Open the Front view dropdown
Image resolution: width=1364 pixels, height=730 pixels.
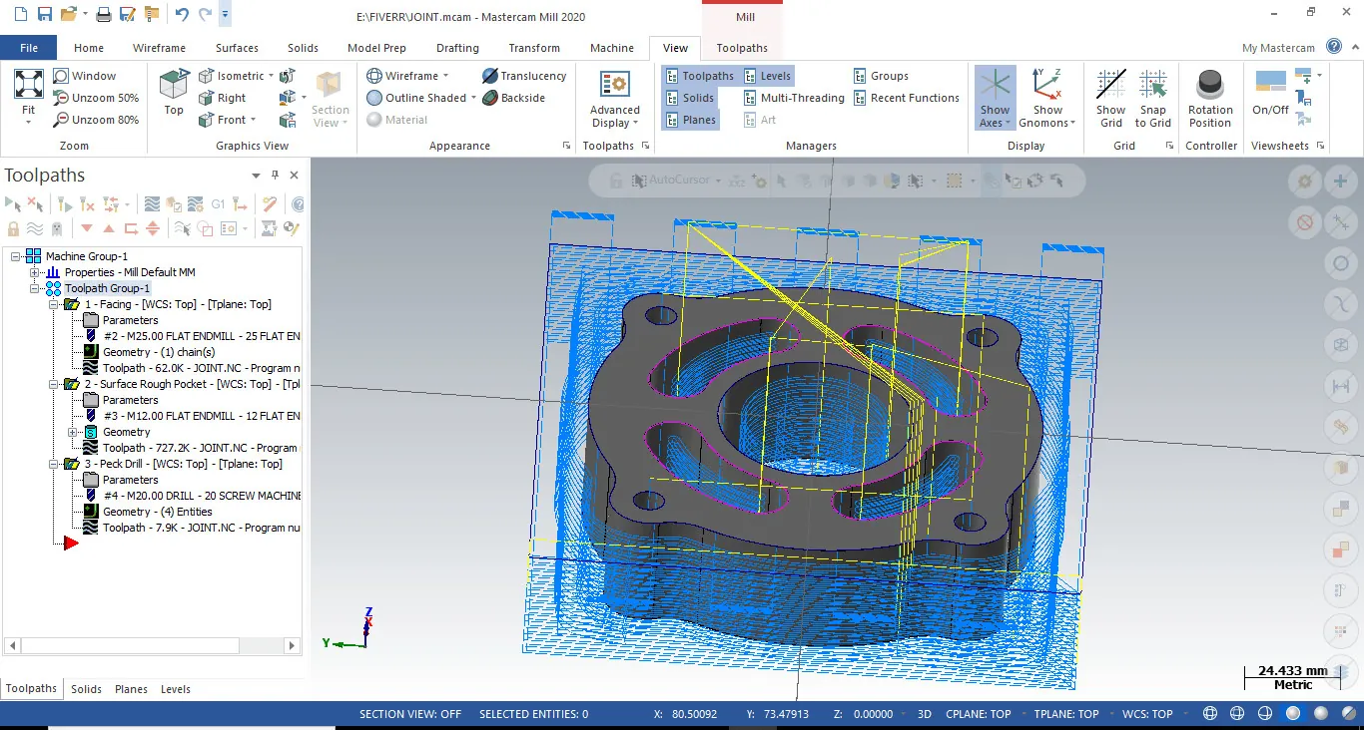[254, 120]
